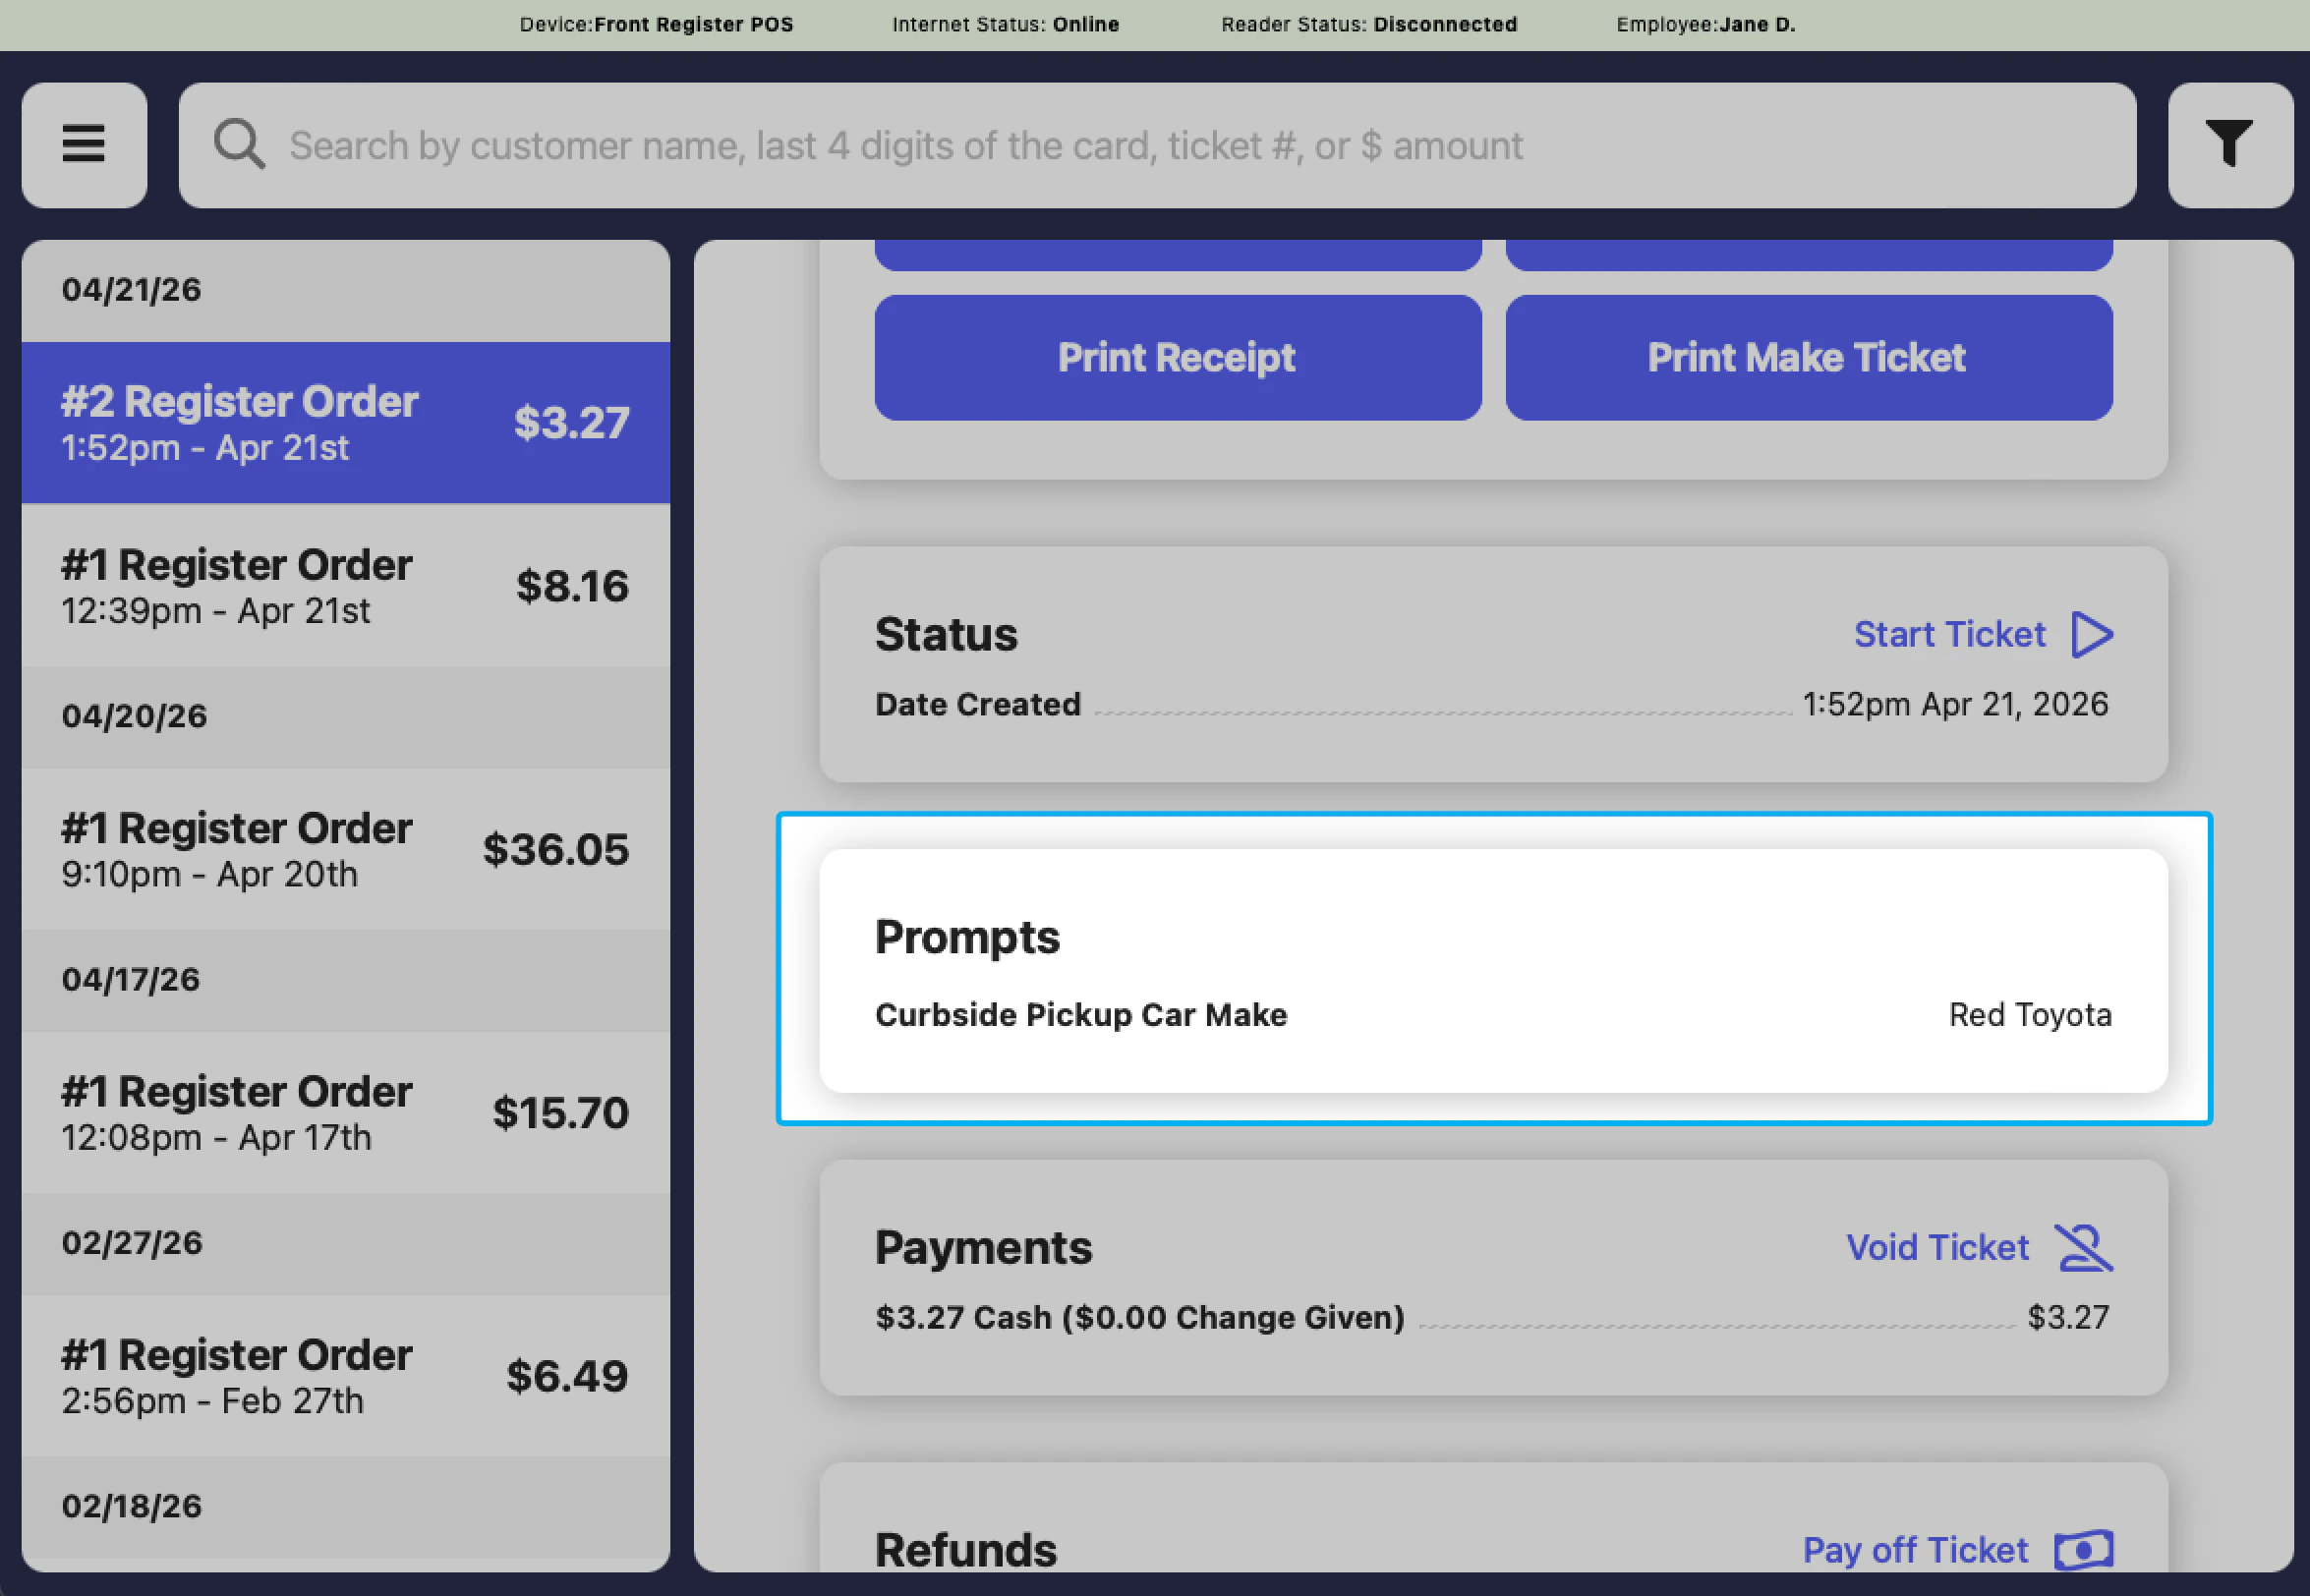Click the Curbside Pickup Car Make prompt

(1080, 1014)
